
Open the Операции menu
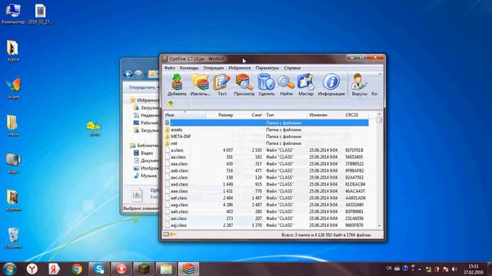click(214, 67)
